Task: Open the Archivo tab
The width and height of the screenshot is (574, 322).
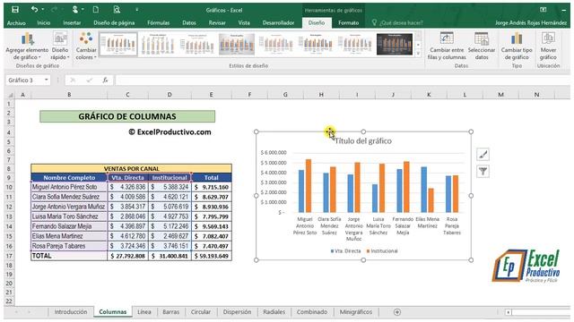Action: pos(16,22)
